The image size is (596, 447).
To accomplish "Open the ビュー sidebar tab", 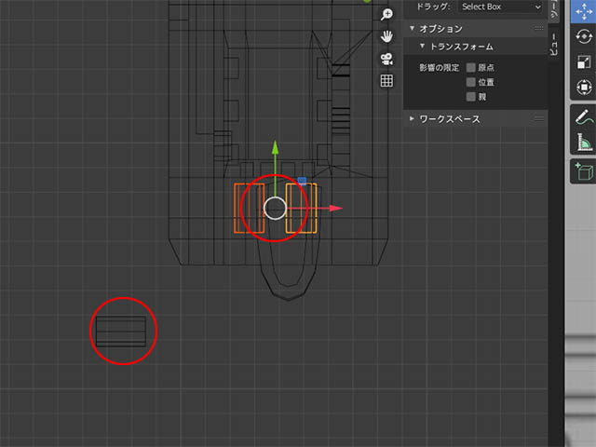I will coord(554,44).
